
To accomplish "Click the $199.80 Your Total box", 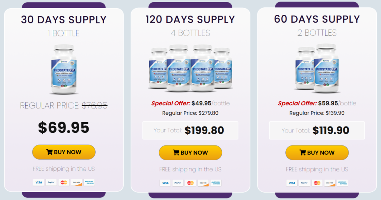I will (190, 130).
